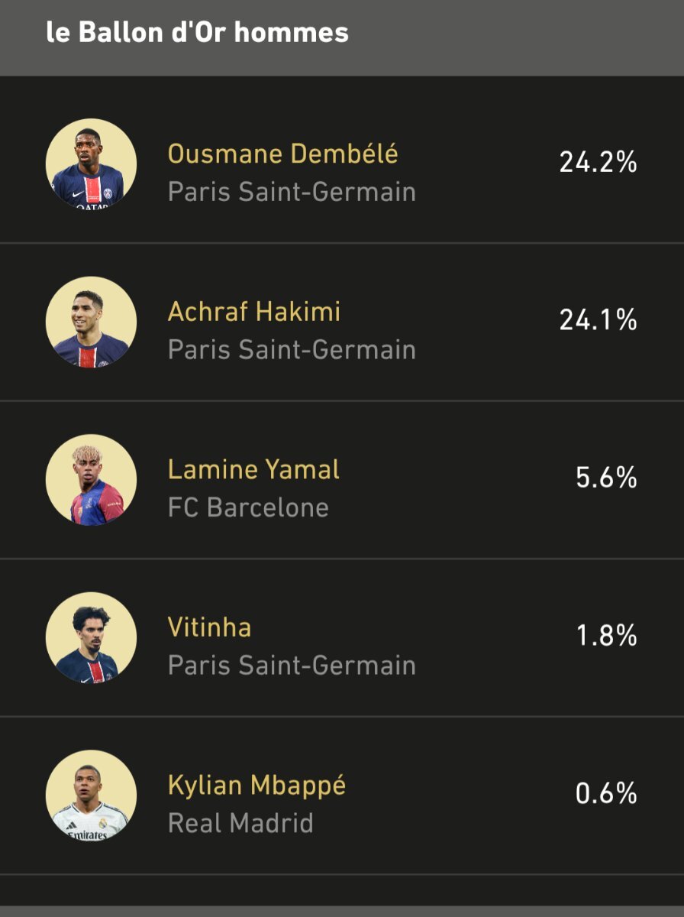Tap Ousmane Dembélé's avatar photo
The height and width of the screenshot is (917, 684).
pos(91,164)
